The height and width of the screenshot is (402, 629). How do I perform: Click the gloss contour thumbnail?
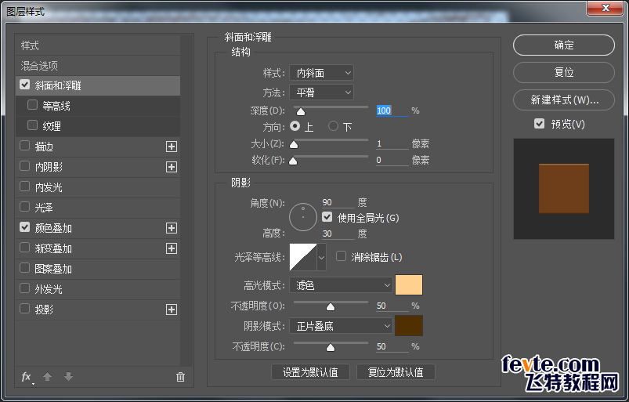[303, 257]
